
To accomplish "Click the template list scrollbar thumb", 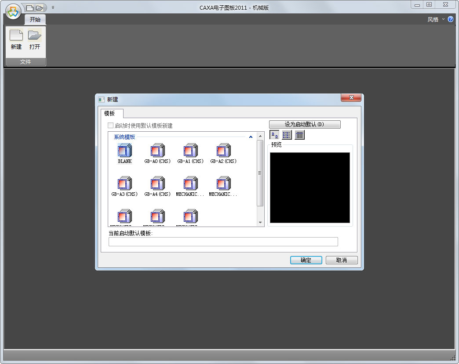I will 260,173.
